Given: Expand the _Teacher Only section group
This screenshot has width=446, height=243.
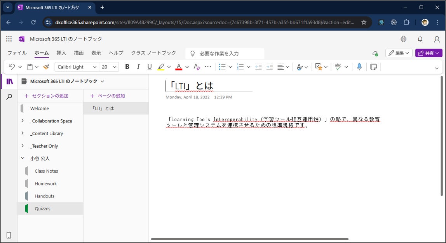Looking at the screenshot, I should (x=23, y=146).
